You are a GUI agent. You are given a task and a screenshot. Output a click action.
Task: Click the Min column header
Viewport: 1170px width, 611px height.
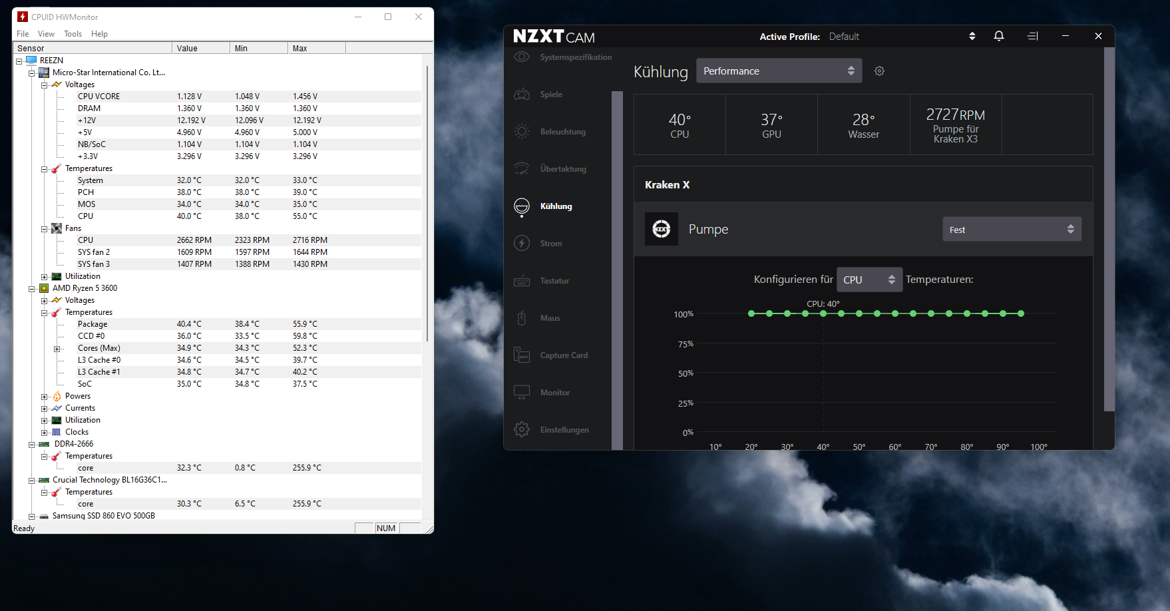[x=259, y=48]
